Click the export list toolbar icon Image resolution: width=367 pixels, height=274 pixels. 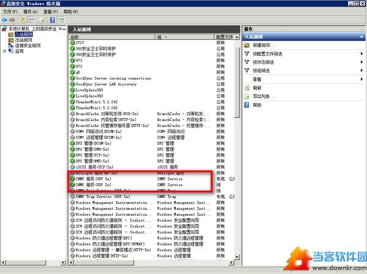42,20
